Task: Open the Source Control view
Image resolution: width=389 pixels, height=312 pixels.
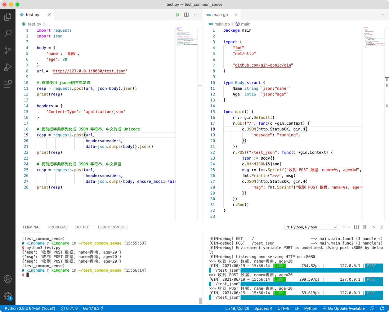Action: tap(8, 50)
